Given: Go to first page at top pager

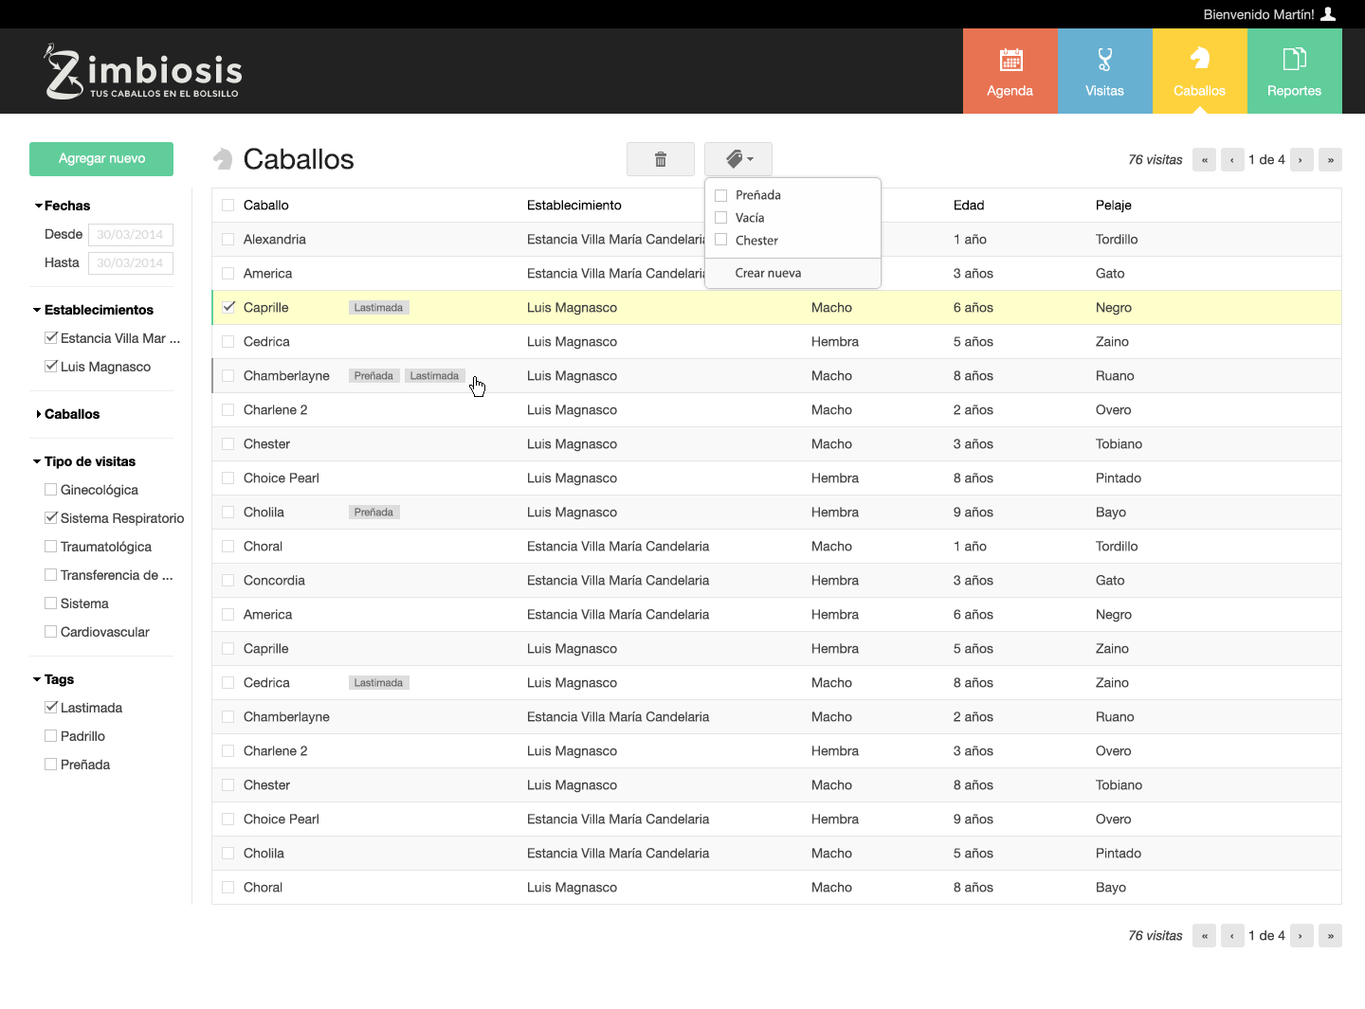Looking at the screenshot, I should pyautogui.click(x=1204, y=160).
